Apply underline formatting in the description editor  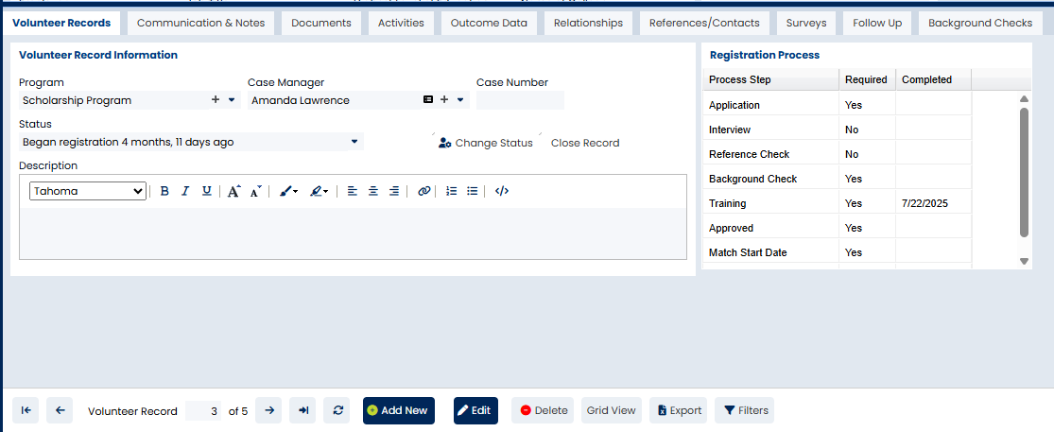coord(207,192)
